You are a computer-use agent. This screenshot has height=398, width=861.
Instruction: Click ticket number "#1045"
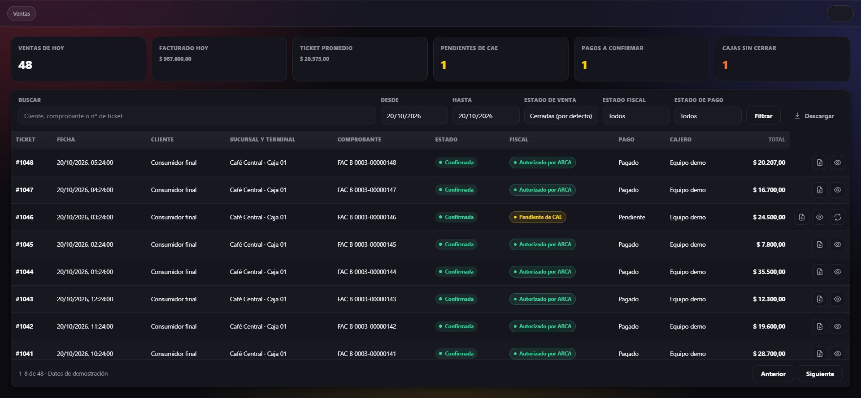click(x=25, y=244)
